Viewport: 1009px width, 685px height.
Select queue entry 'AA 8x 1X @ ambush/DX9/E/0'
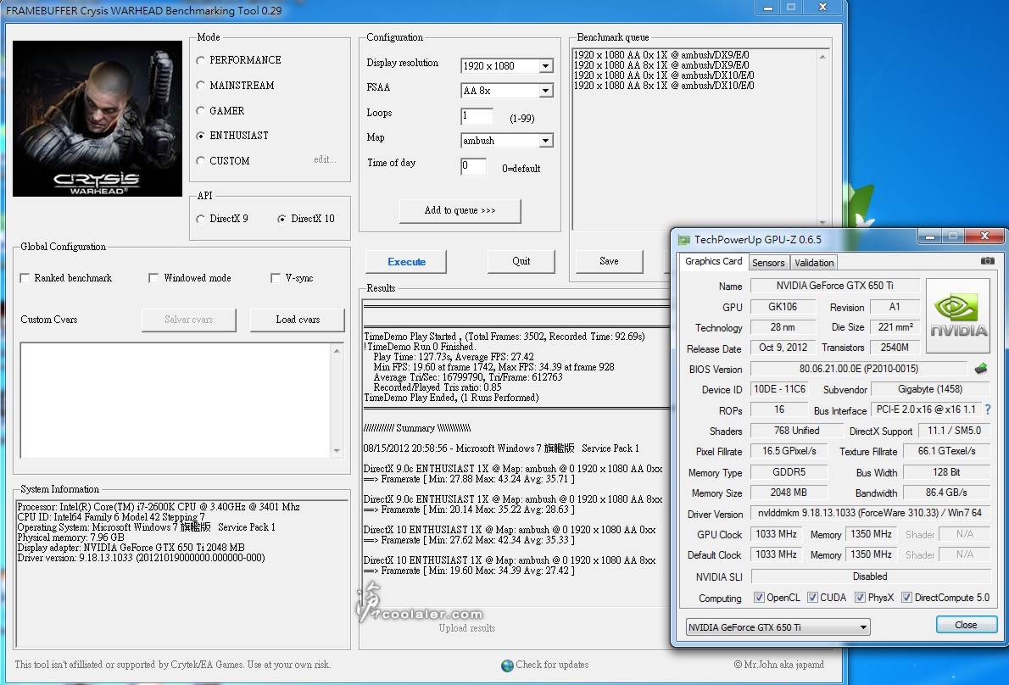[661, 65]
